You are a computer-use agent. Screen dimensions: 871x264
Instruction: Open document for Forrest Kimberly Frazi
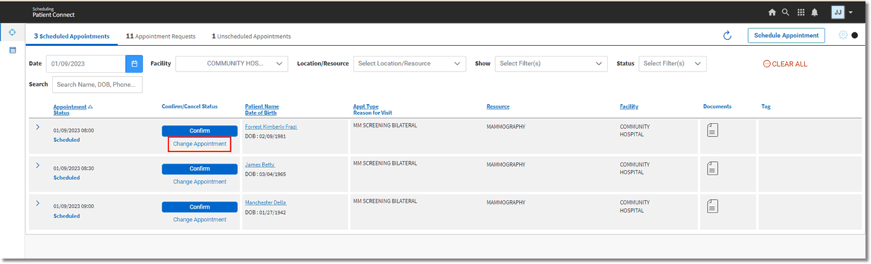point(712,129)
